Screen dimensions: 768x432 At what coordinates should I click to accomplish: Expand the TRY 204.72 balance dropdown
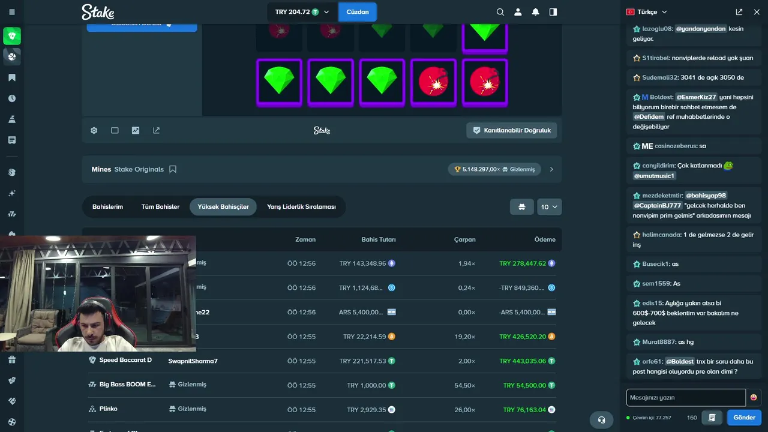click(x=302, y=12)
